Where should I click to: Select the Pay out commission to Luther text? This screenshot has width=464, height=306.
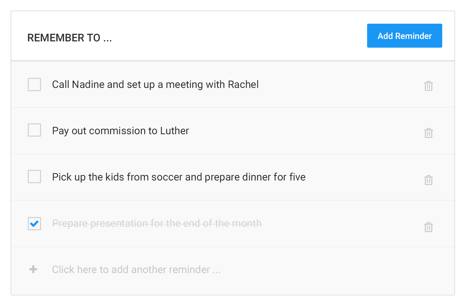coord(120,131)
